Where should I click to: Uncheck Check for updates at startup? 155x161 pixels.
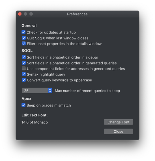[x=23, y=32]
